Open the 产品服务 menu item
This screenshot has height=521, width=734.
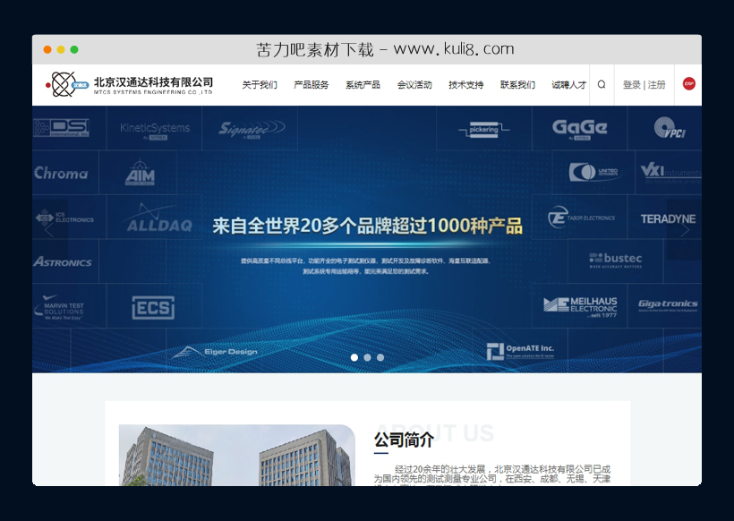(x=309, y=85)
